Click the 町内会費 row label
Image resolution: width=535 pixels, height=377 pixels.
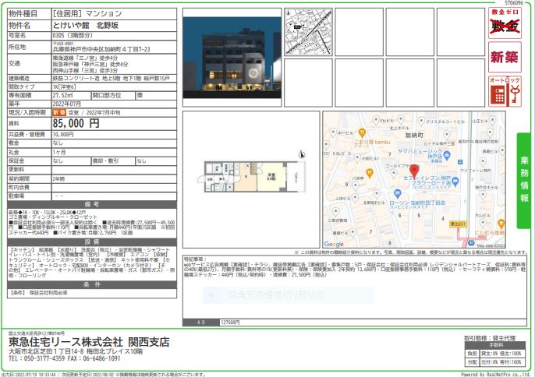coord(19,188)
